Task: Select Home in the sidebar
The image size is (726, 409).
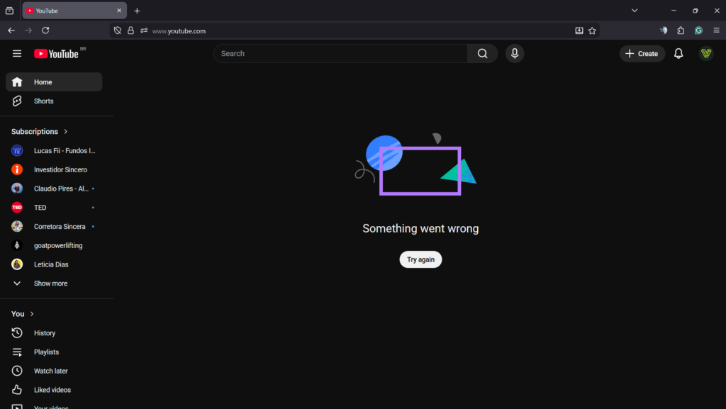Action: tap(41, 82)
